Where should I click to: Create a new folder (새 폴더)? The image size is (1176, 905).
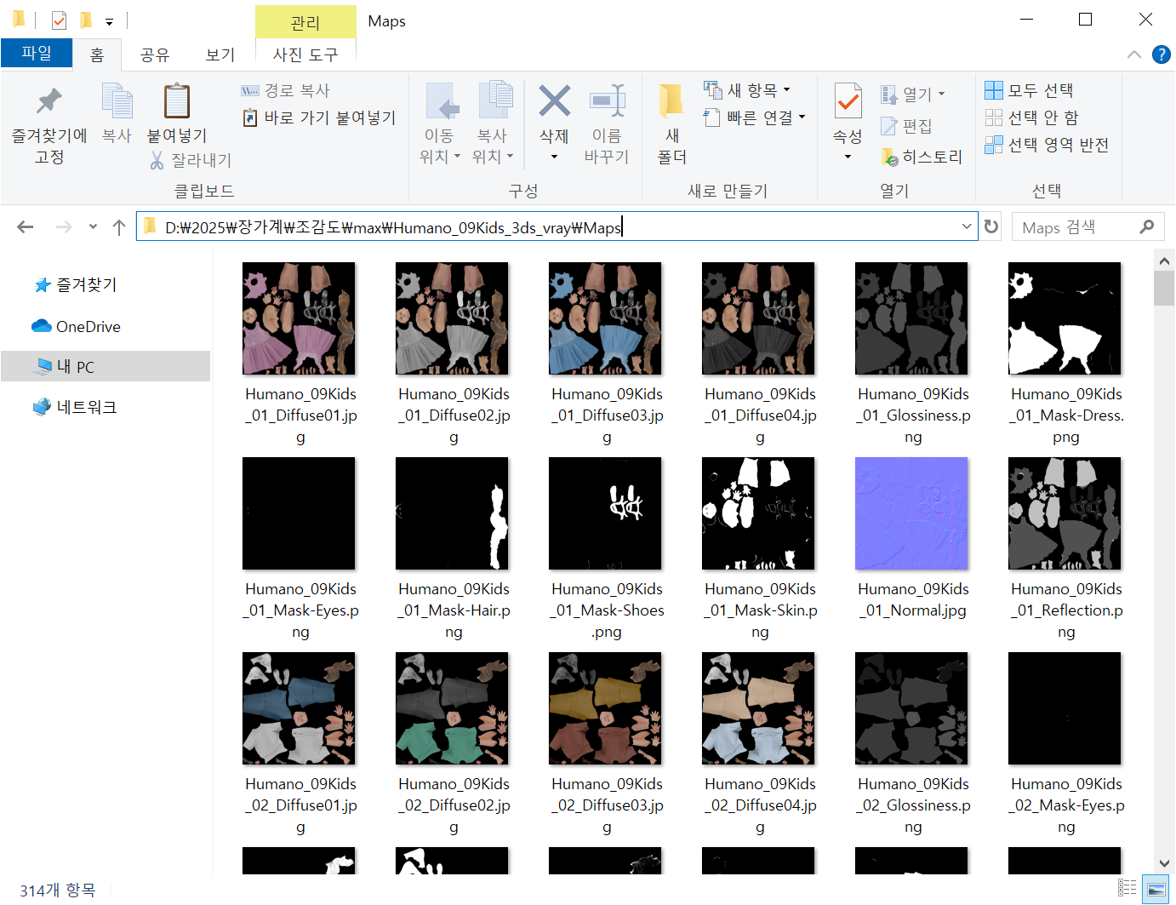point(671,124)
